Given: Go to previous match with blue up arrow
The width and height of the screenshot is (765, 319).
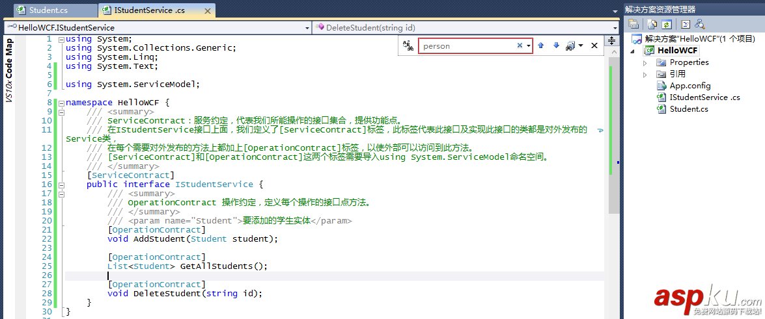Looking at the screenshot, I should (x=540, y=45).
